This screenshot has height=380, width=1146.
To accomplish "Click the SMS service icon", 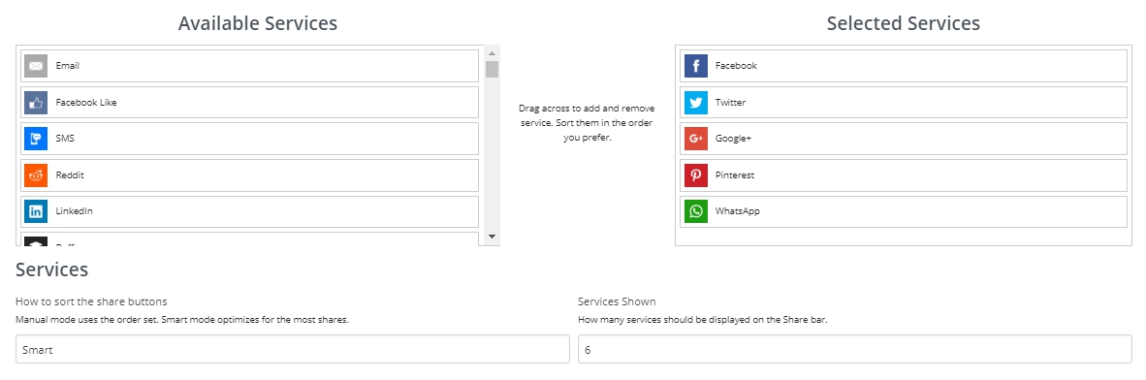I will (36, 138).
